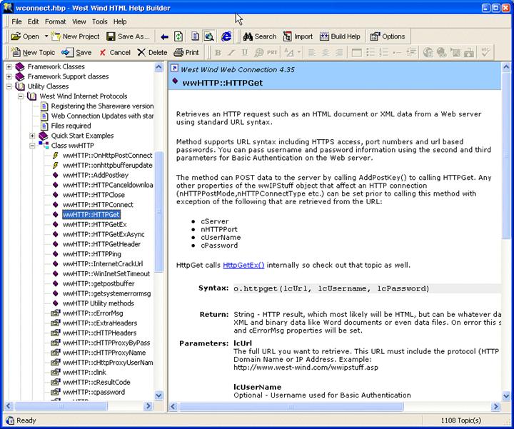
Task: Click the indent text icon
Action: coord(411,52)
